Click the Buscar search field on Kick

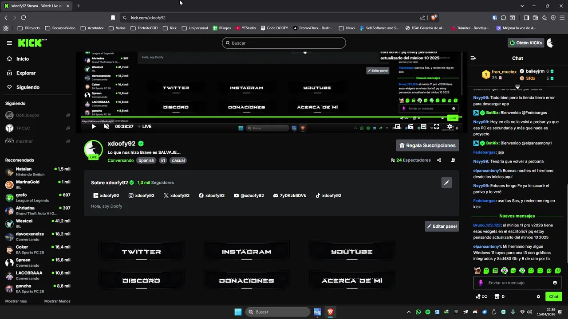click(284, 43)
